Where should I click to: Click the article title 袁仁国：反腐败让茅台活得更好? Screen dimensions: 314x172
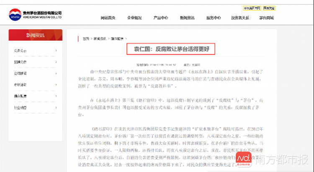pyautogui.click(x=171, y=49)
